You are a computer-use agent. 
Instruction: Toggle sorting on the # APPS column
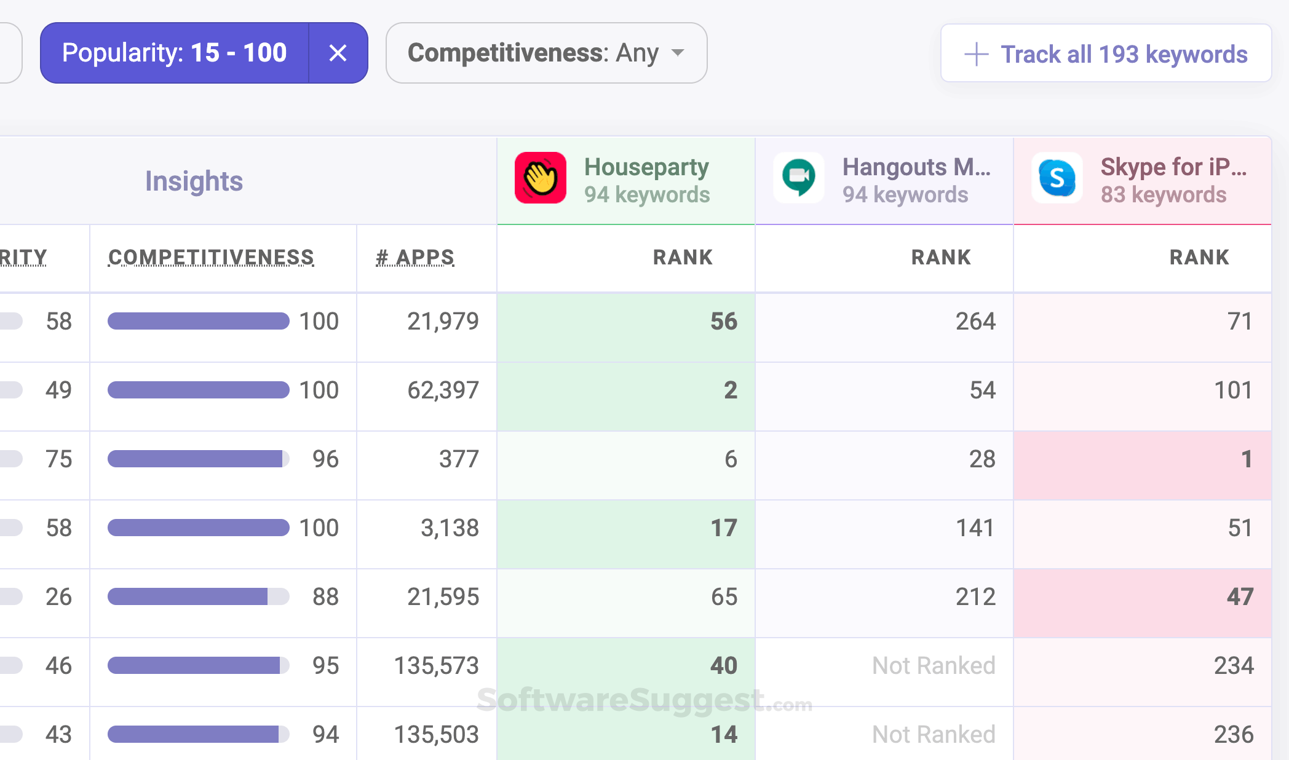pyautogui.click(x=414, y=258)
